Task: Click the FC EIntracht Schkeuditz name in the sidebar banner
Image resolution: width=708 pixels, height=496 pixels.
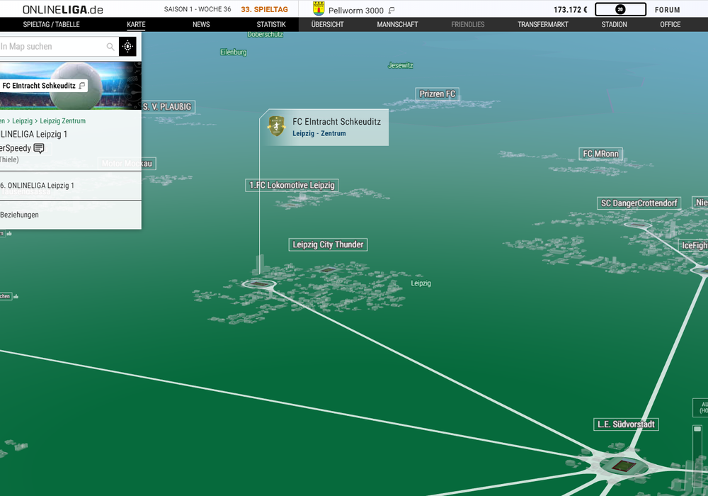Action: [39, 85]
